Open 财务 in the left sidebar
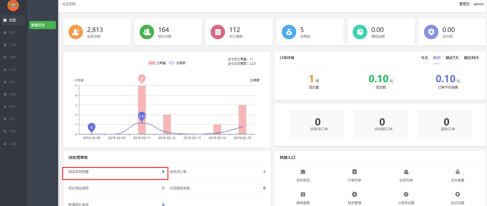The width and height of the screenshot is (487, 206). (12, 106)
